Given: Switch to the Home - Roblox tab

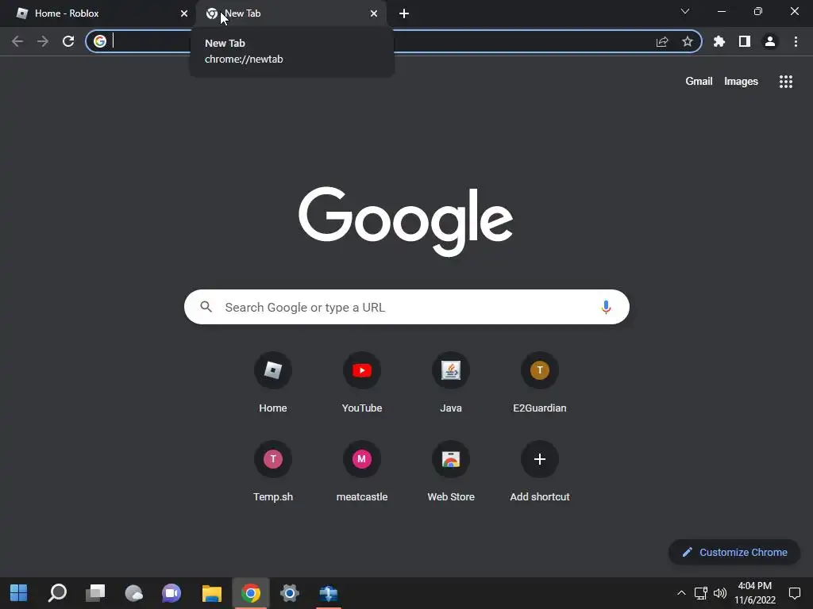Looking at the screenshot, I should 98,13.
